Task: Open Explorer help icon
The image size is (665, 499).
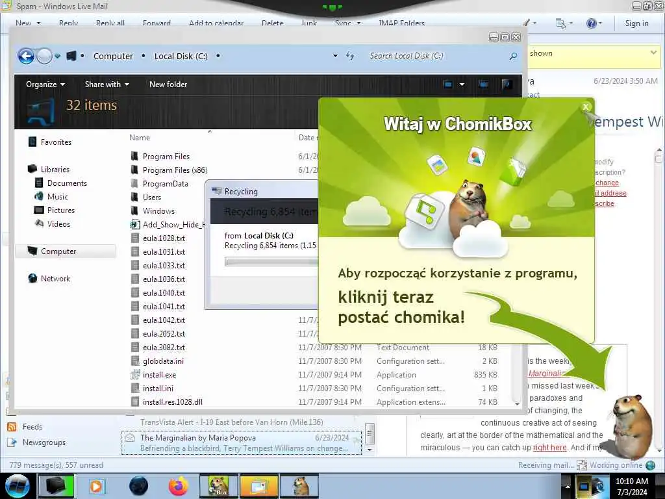Action: point(506,84)
